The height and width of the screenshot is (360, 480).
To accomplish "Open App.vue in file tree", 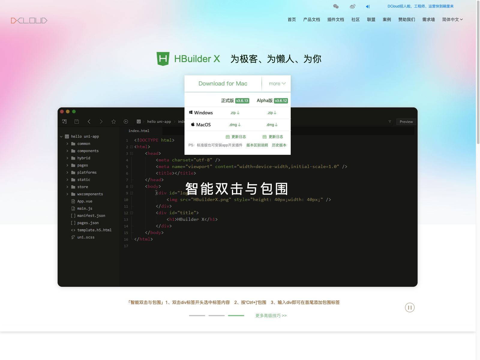I will coord(85,201).
